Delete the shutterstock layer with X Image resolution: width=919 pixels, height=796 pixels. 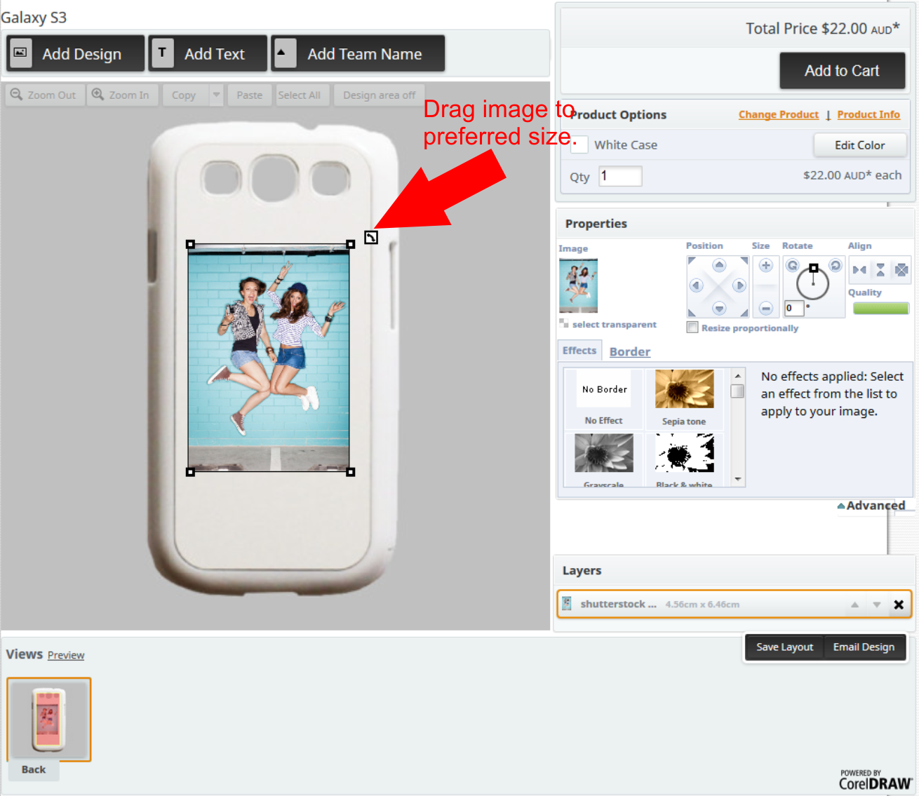(898, 605)
